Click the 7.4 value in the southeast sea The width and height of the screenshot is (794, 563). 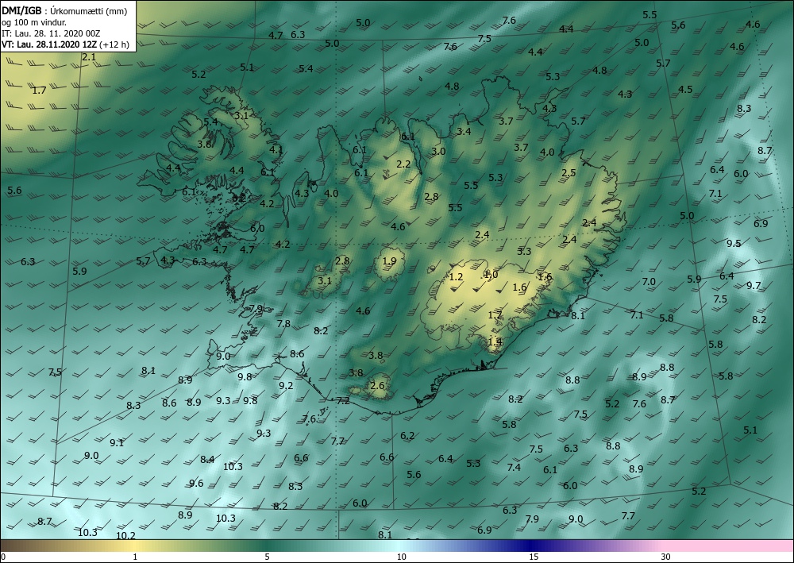(514, 467)
